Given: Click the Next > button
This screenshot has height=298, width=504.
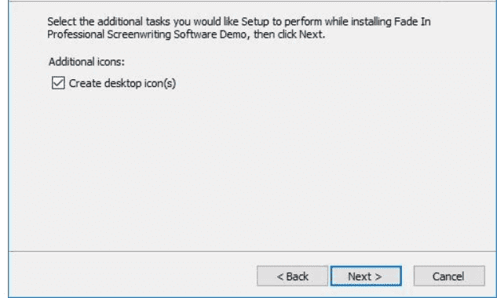Looking at the screenshot, I should coord(366,276).
